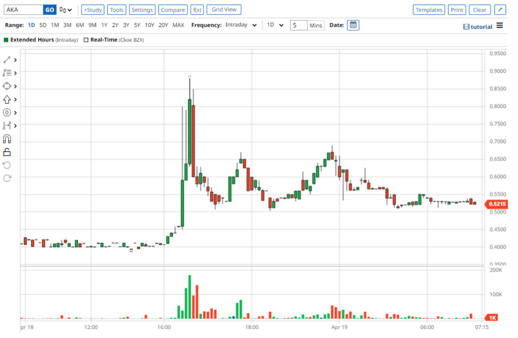
Task: Click the f(x) expression button
Action: (x=197, y=9)
